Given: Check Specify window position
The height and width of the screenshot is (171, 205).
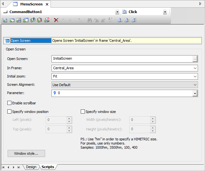Looking at the screenshot, I should coord(9,112).
